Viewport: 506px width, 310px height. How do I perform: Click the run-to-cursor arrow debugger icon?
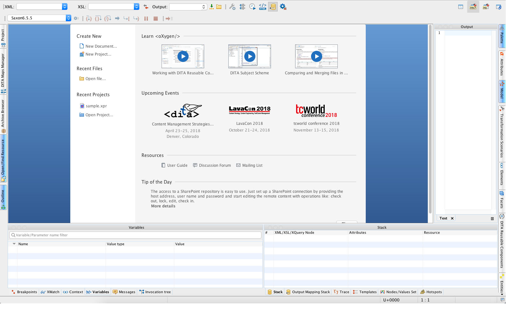127,18
